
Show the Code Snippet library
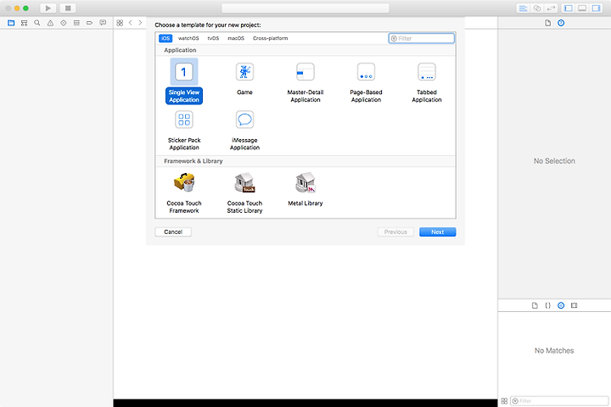(x=548, y=306)
